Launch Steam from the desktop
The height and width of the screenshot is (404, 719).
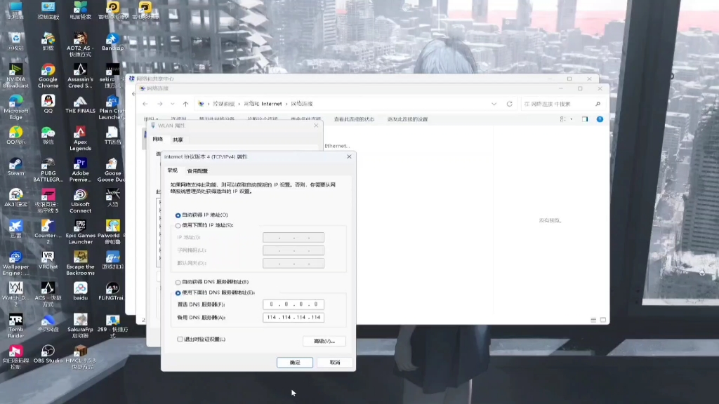[x=15, y=167]
